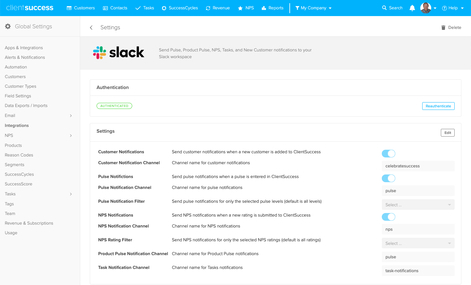Viewport: 471px width, 285px height.
Task: Click the Reauthenticate button
Action: pyautogui.click(x=438, y=106)
